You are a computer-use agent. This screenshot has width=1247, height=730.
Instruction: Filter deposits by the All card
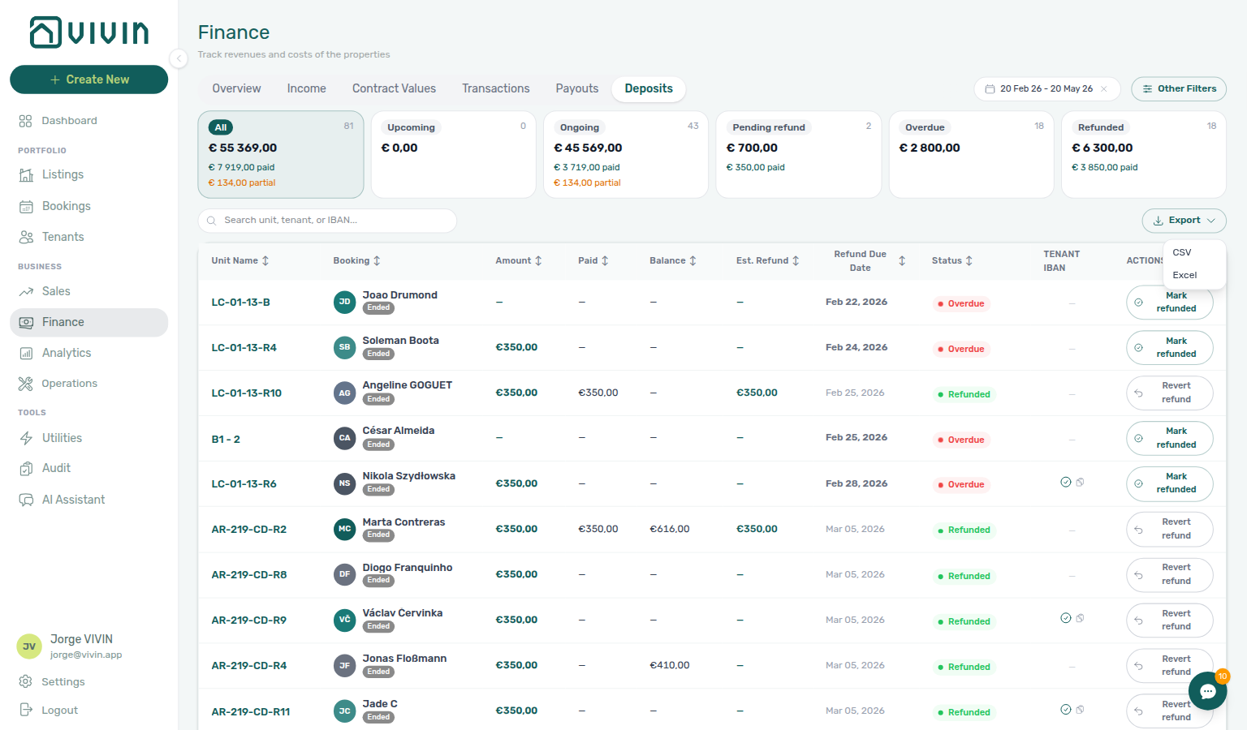(281, 154)
